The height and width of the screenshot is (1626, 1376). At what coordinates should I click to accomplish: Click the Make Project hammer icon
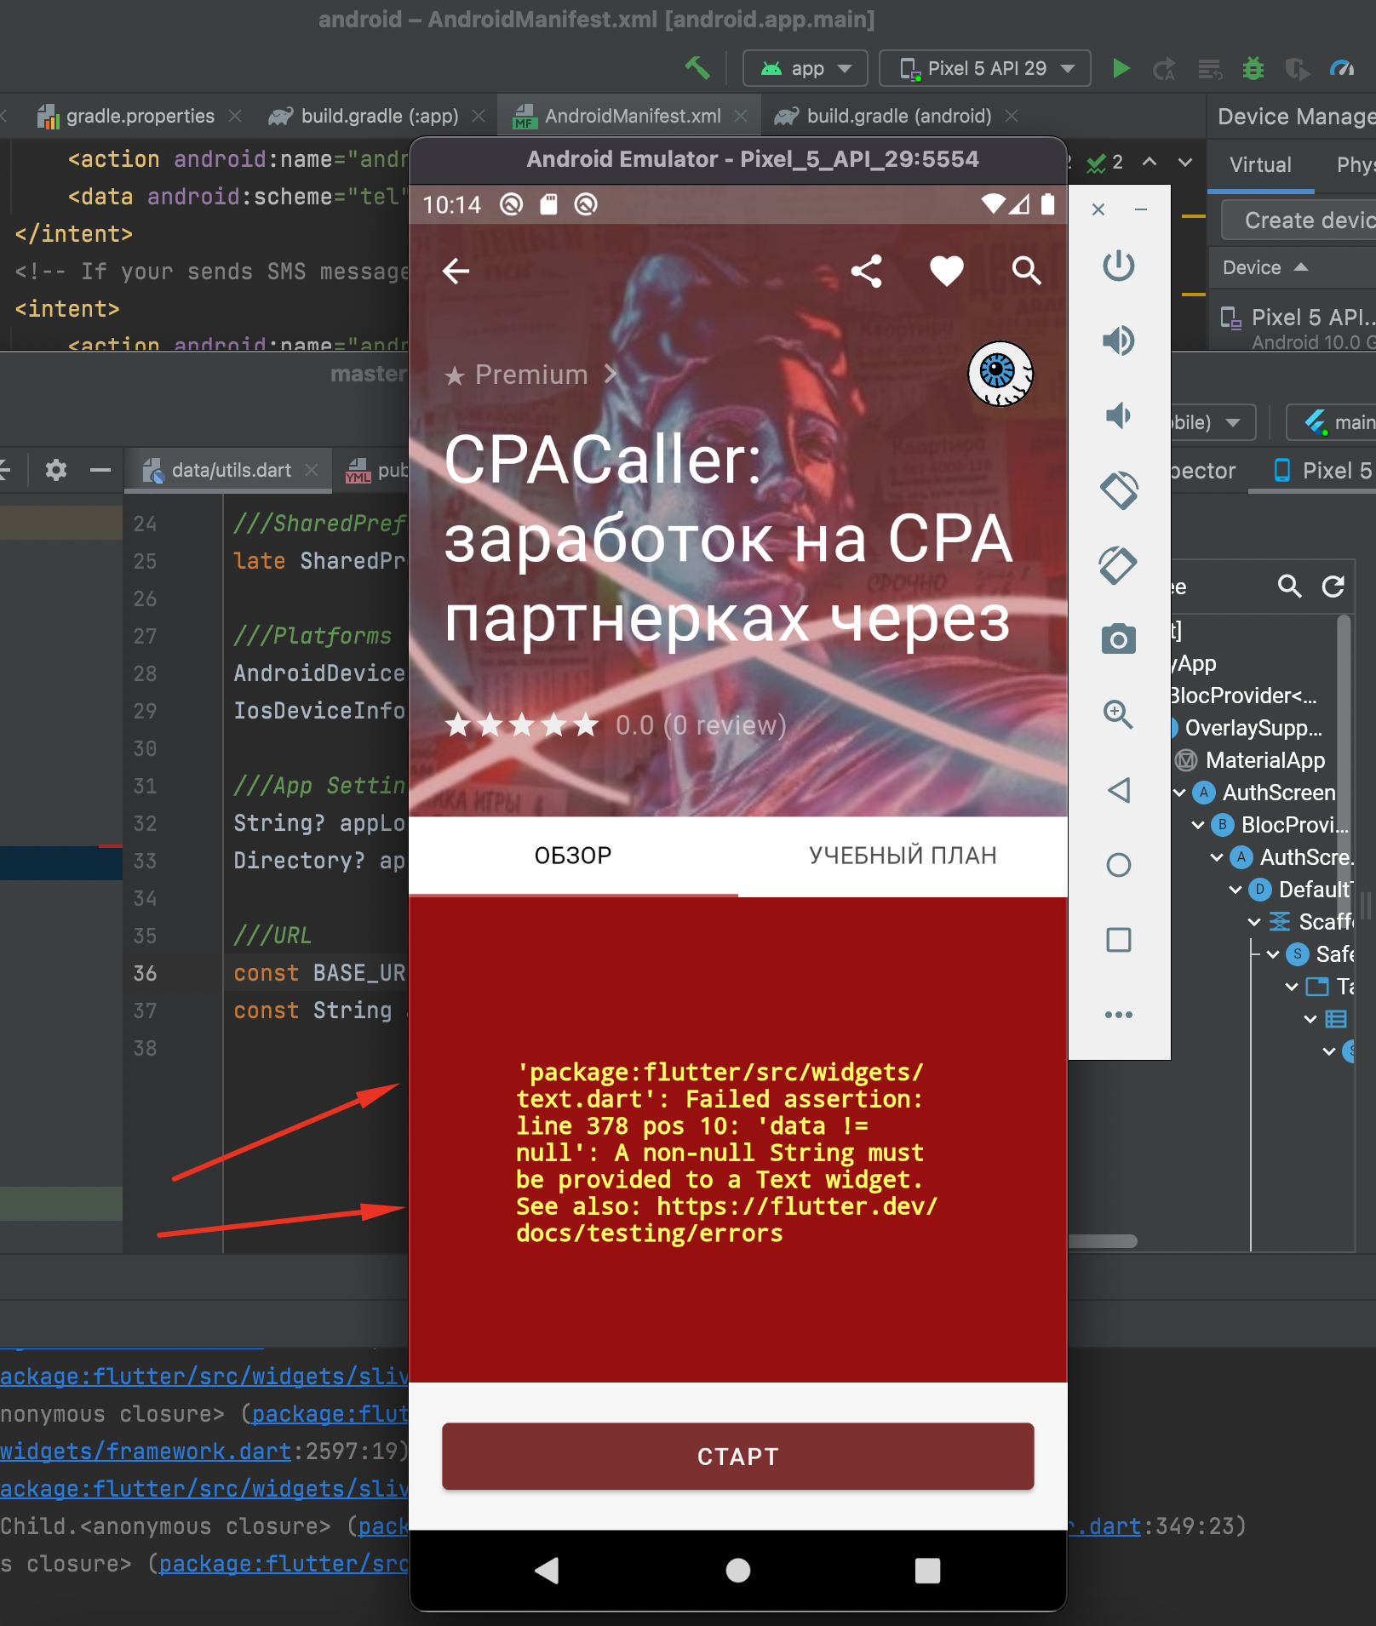tap(697, 68)
